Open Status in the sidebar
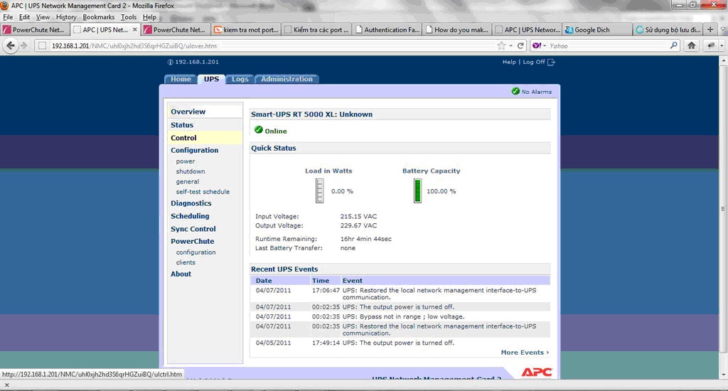728x391 pixels. [182, 125]
